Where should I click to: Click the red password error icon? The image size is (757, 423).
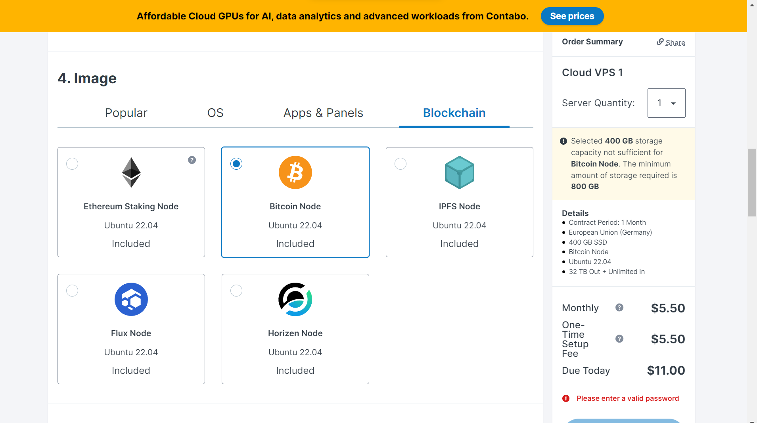(566, 398)
